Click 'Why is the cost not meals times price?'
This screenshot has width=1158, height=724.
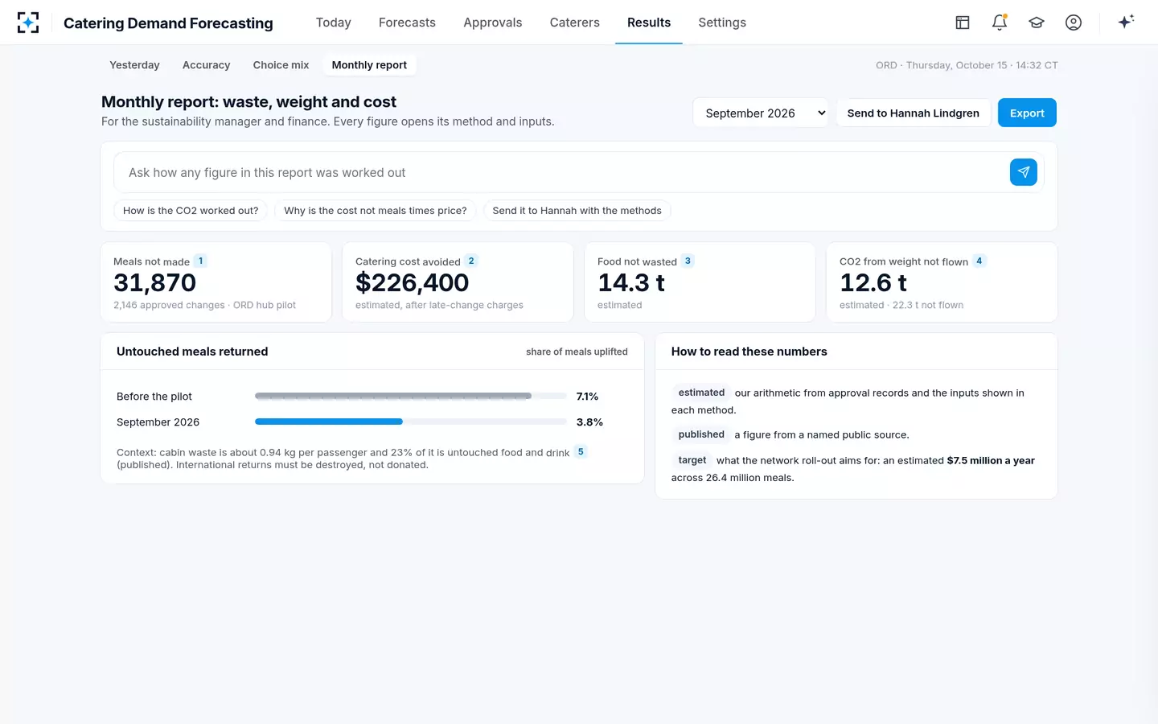[x=376, y=211]
